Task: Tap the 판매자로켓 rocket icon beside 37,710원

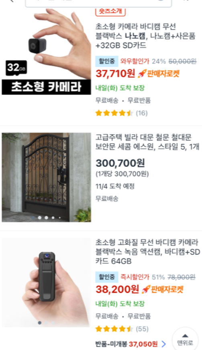Action: (x=142, y=74)
